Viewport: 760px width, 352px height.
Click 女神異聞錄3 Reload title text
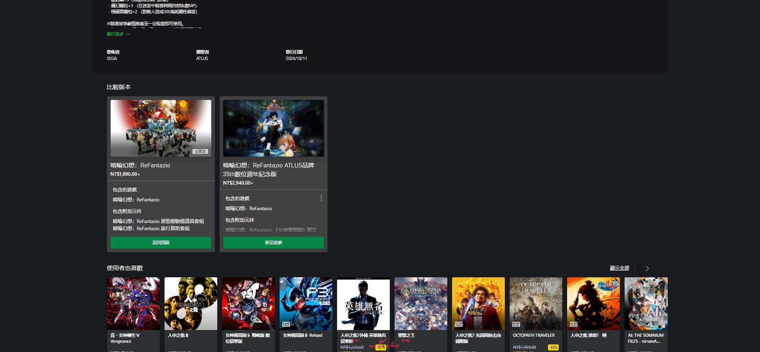(303, 335)
